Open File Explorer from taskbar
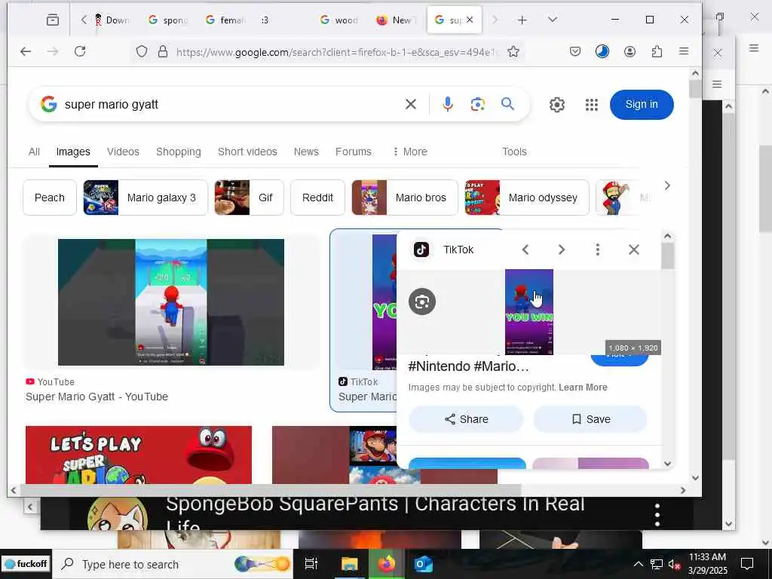The height and width of the screenshot is (579, 772). tap(350, 564)
